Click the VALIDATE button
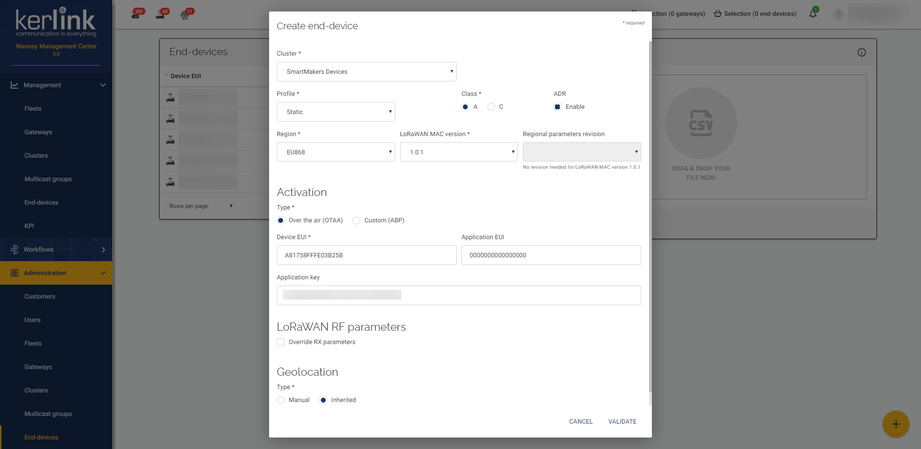Screen dimensions: 921x449 [622, 422]
